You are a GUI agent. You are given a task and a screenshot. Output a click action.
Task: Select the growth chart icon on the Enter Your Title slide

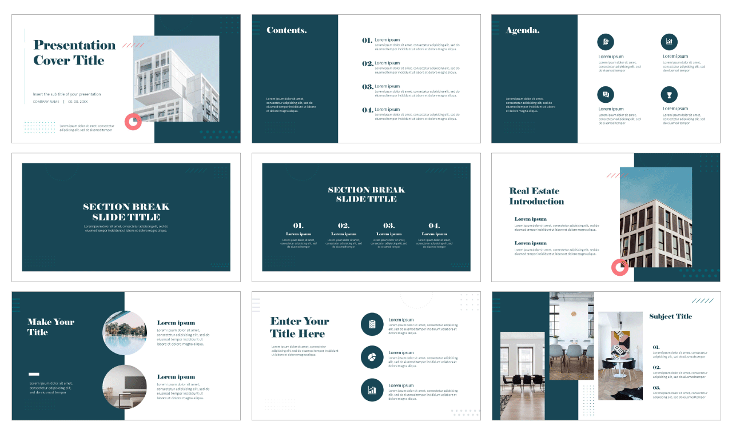tap(372, 389)
